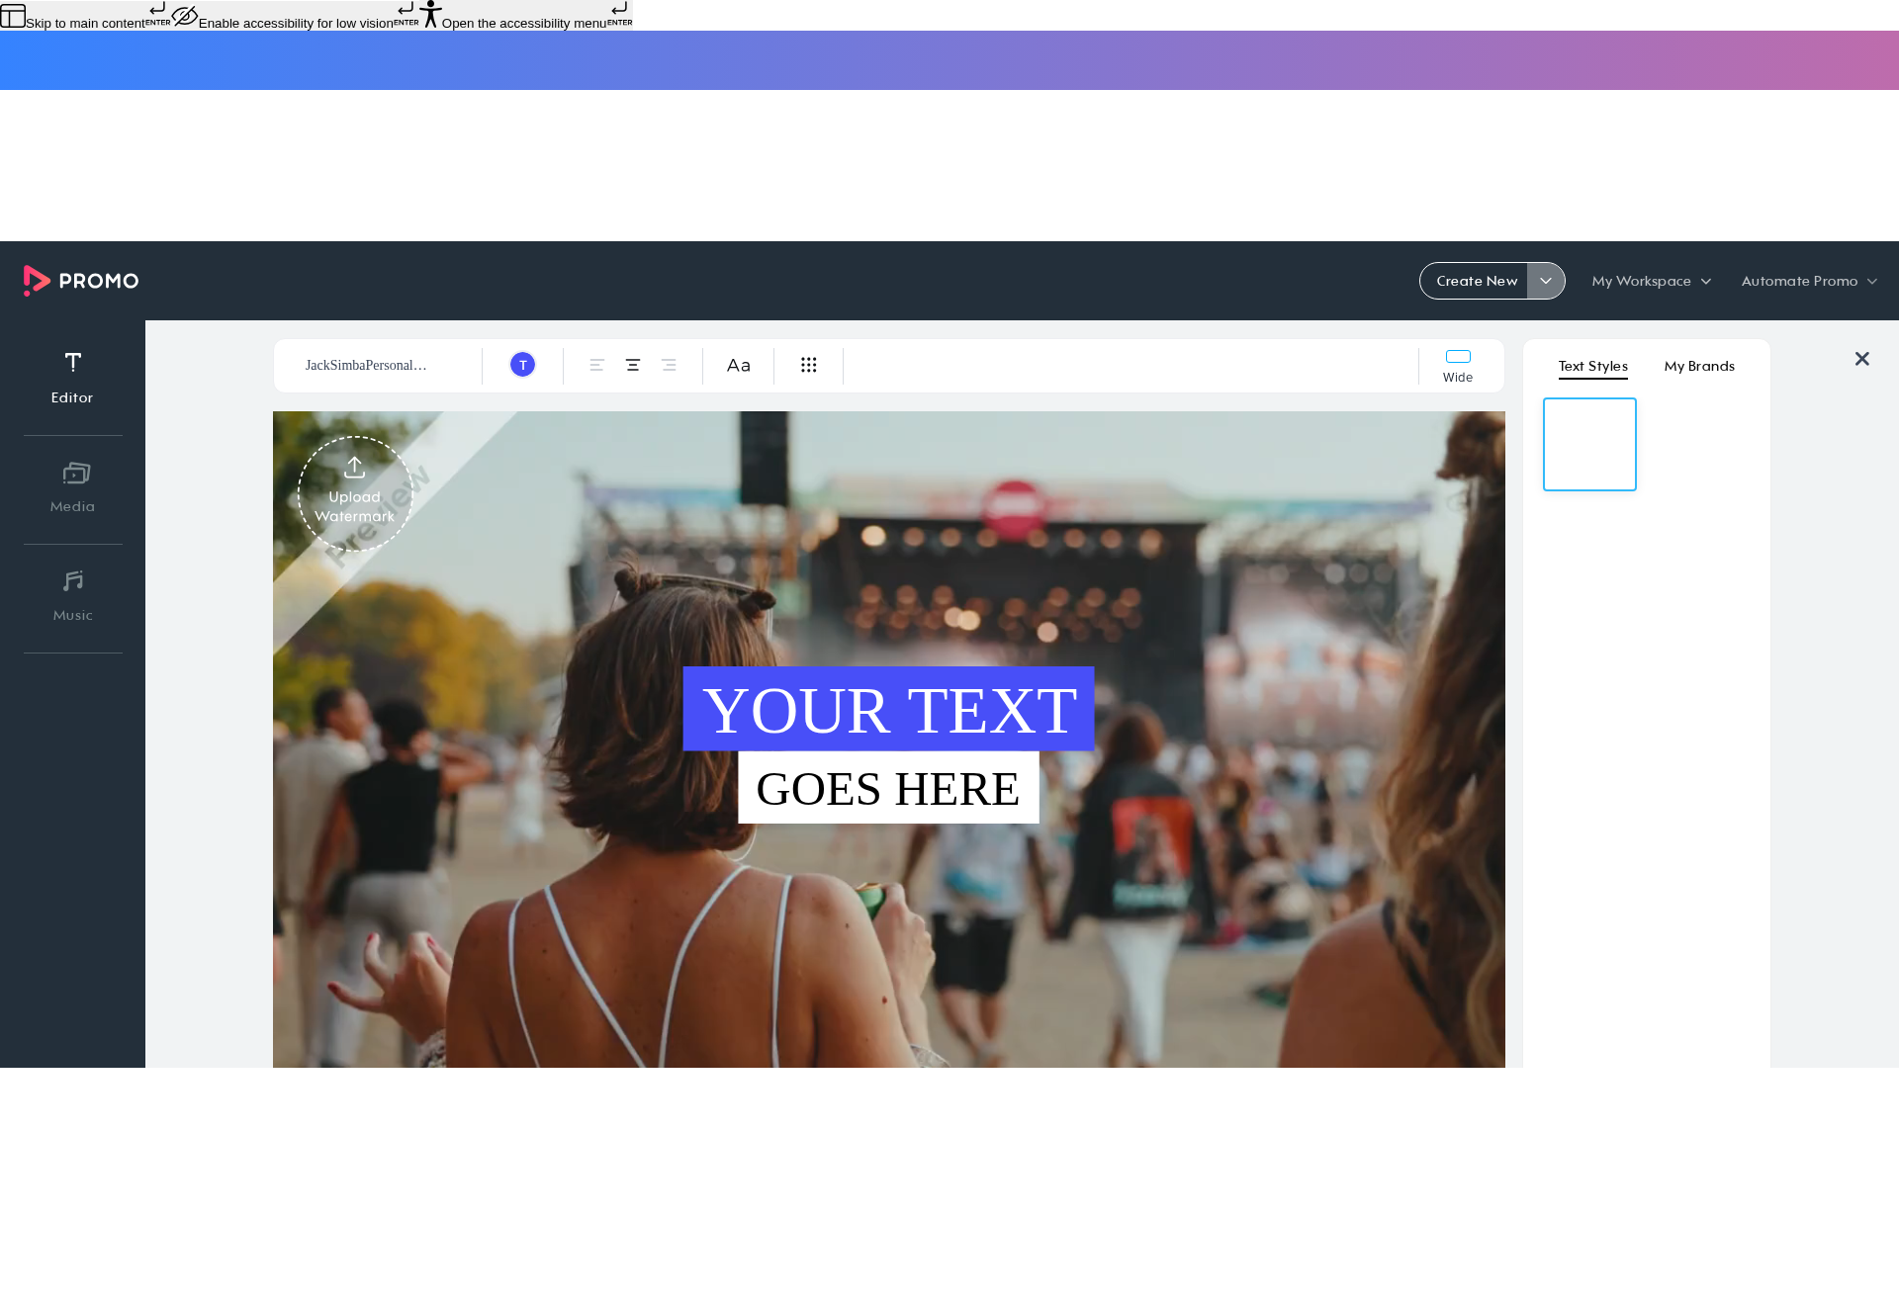Click the Upload Watermark circle
Screen dimensions: 1899x1309
click(355, 493)
